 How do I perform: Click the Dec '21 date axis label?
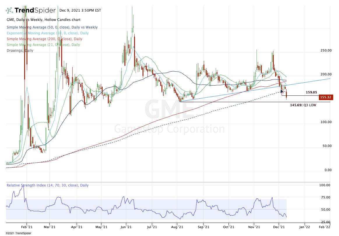click(279, 227)
